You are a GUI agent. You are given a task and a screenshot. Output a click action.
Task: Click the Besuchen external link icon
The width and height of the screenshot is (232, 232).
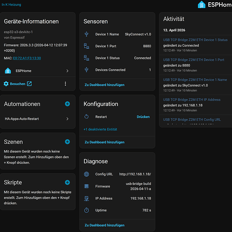pyautogui.click(x=29, y=84)
